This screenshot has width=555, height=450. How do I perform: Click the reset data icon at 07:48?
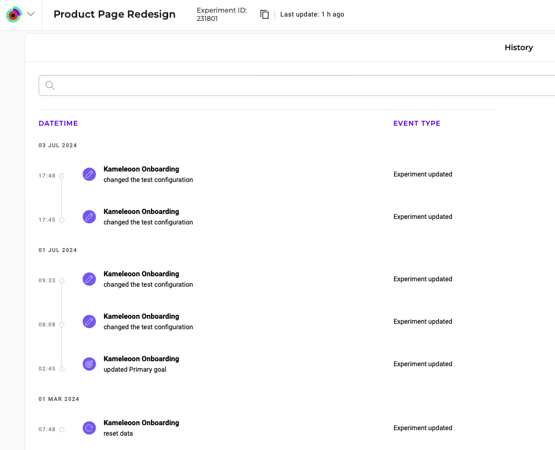click(89, 428)
